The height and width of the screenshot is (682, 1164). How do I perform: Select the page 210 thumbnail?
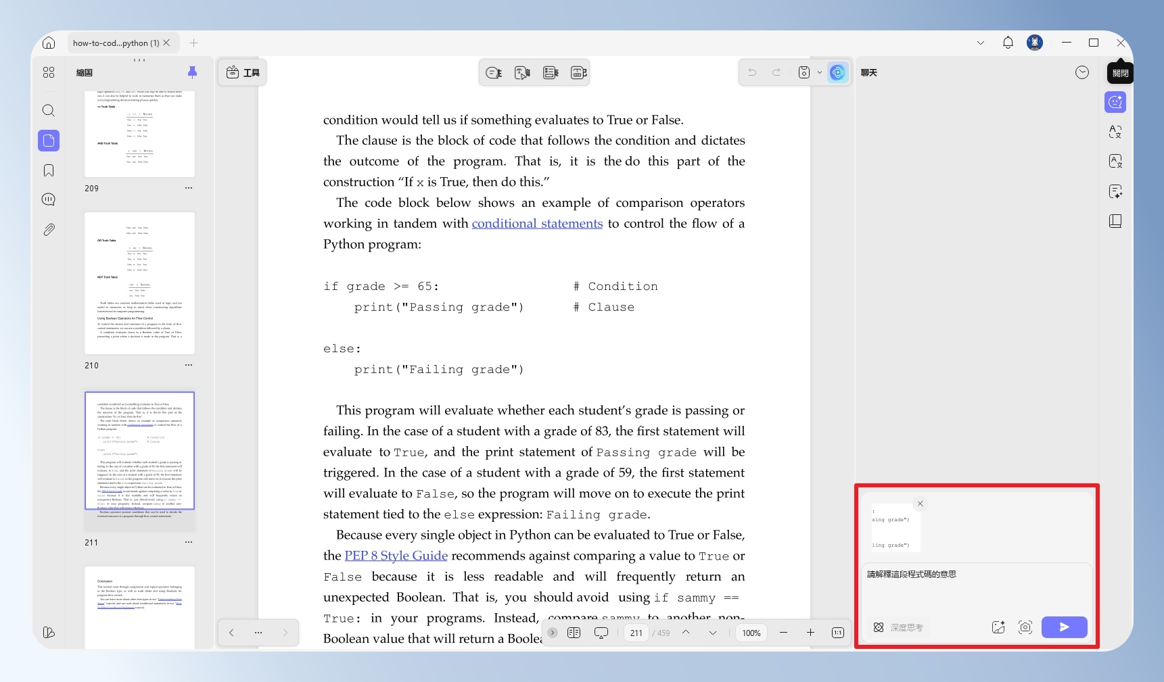139,283
